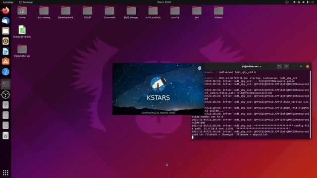
Task: Click the volume icon in system tray
Action: (x=303, y=2)
